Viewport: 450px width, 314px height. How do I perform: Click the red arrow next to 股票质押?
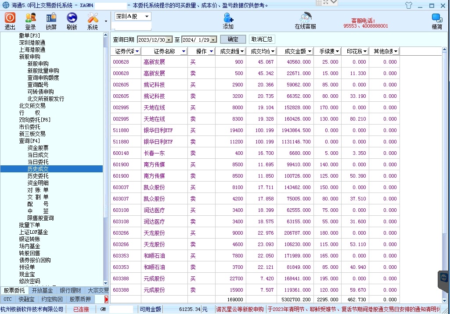point(106,300)
